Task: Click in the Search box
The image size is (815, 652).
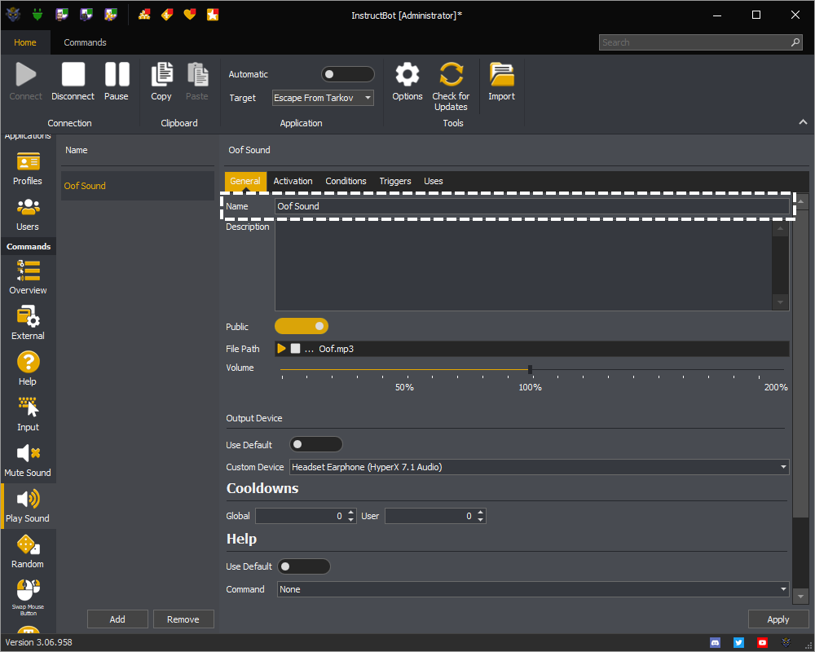Action: [700, 42]
